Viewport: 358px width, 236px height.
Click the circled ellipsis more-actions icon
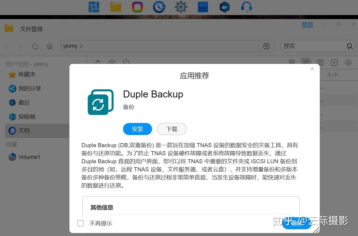point(126,62)
